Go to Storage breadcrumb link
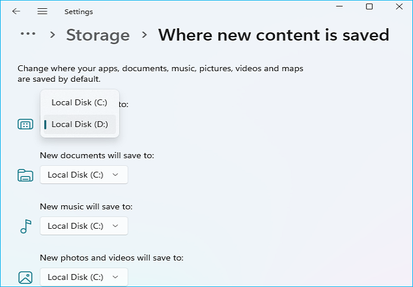The image size is (413, 287). coord(97,35)
